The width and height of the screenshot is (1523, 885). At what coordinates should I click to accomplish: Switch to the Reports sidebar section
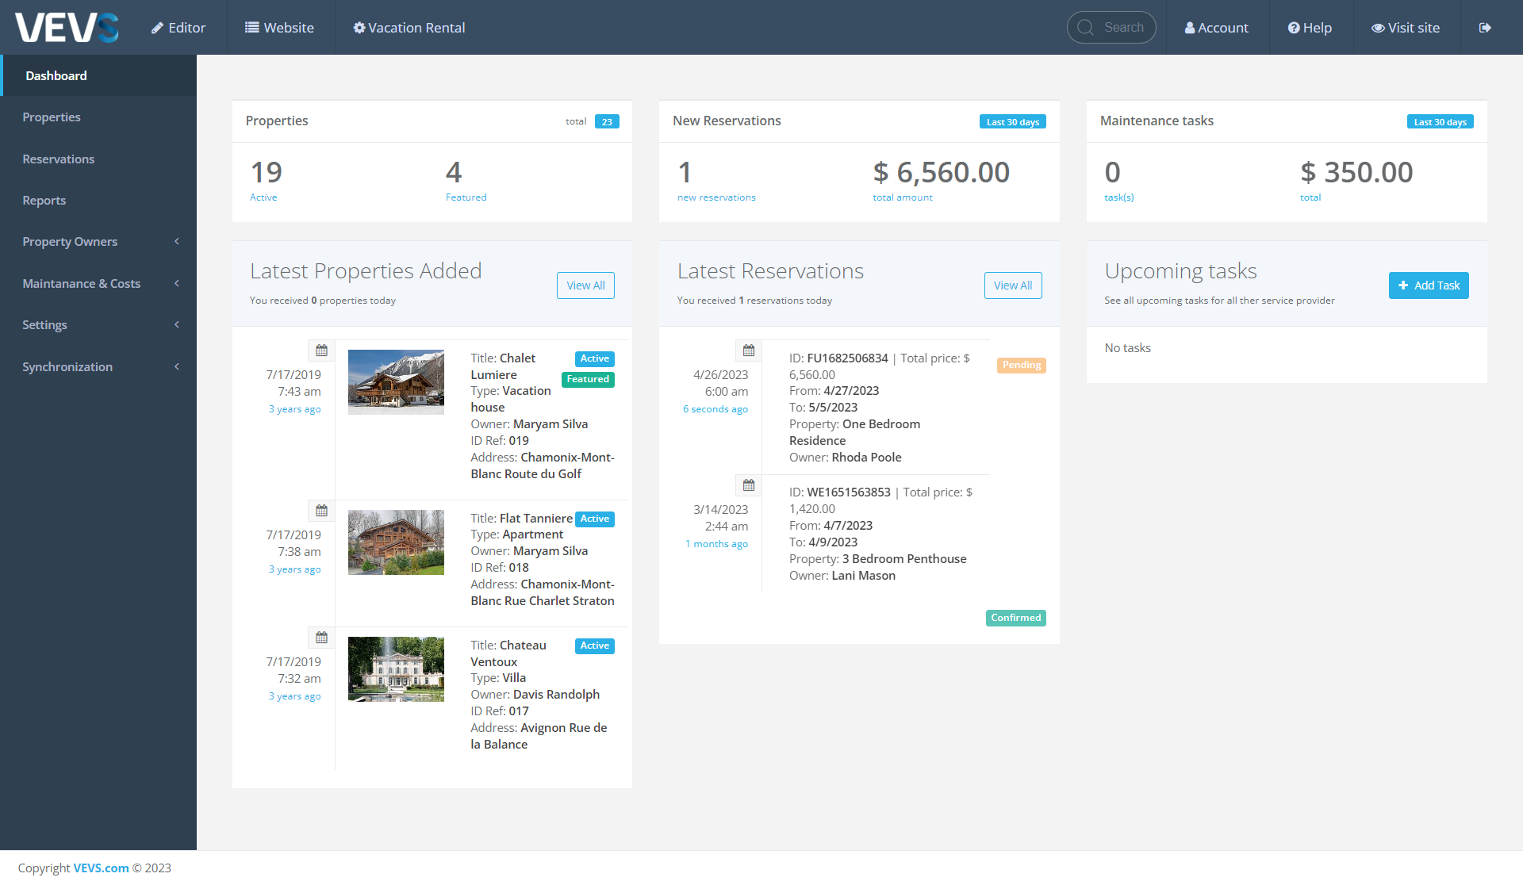click(x=44, y=200)
